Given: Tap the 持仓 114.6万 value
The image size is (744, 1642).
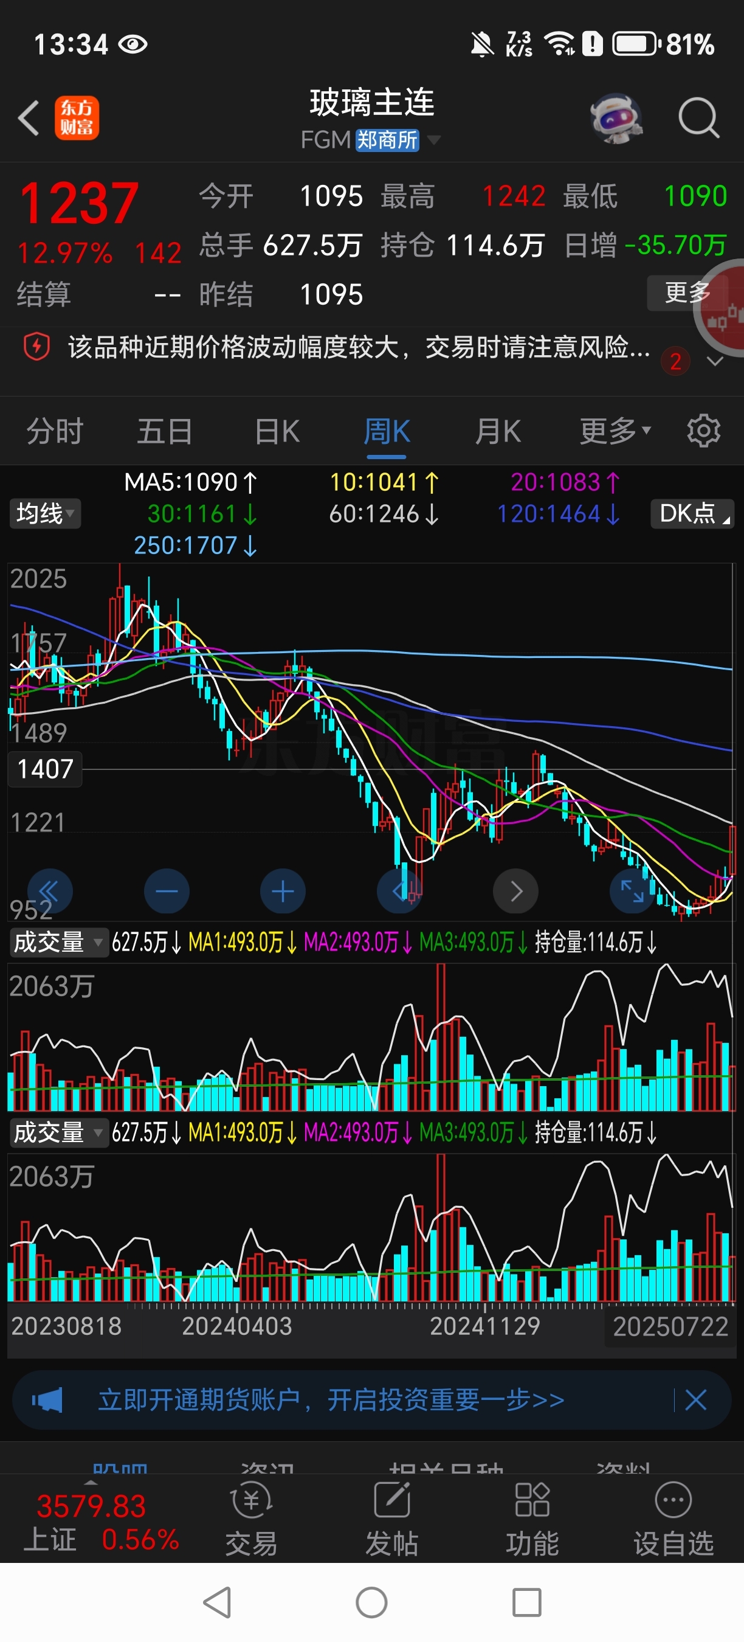Looking at the screenshot, I should (x=495, y=246).
